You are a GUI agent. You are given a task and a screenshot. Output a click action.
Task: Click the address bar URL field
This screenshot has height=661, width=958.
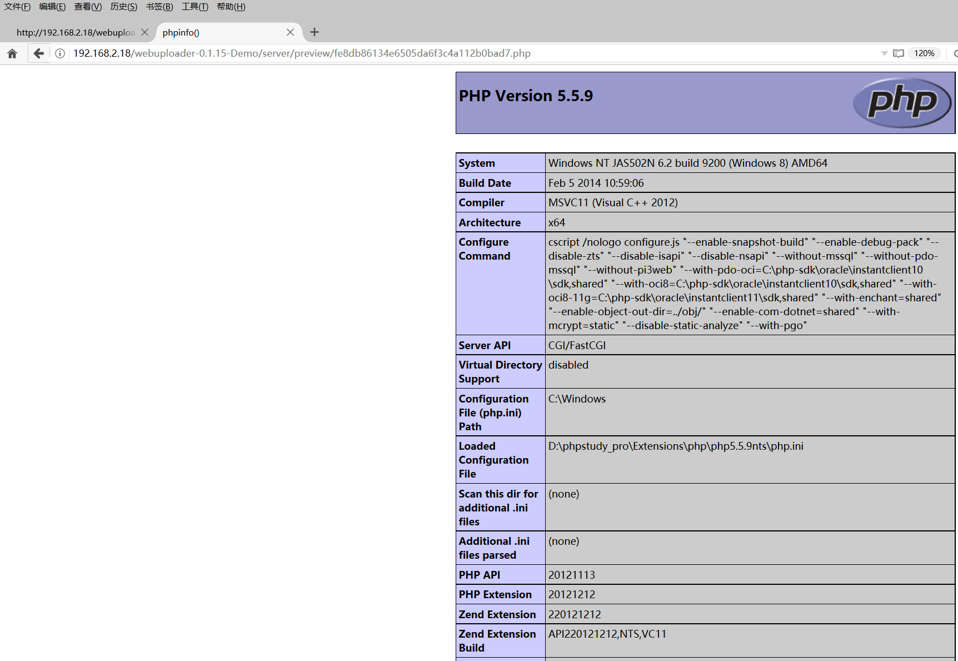pos(472,53)
